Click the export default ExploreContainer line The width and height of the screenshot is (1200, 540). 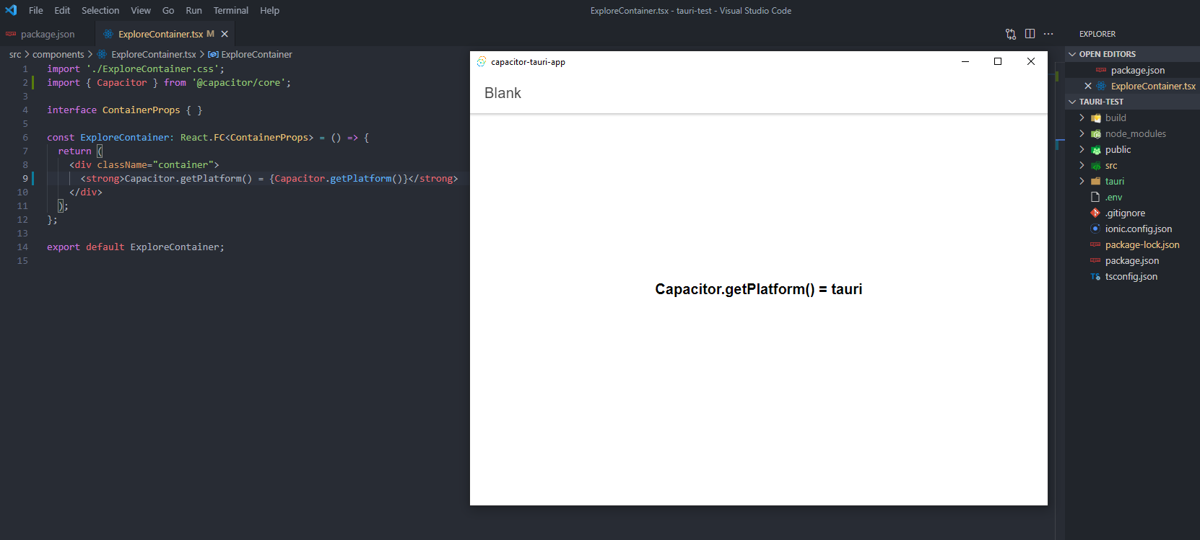point(136,247)
